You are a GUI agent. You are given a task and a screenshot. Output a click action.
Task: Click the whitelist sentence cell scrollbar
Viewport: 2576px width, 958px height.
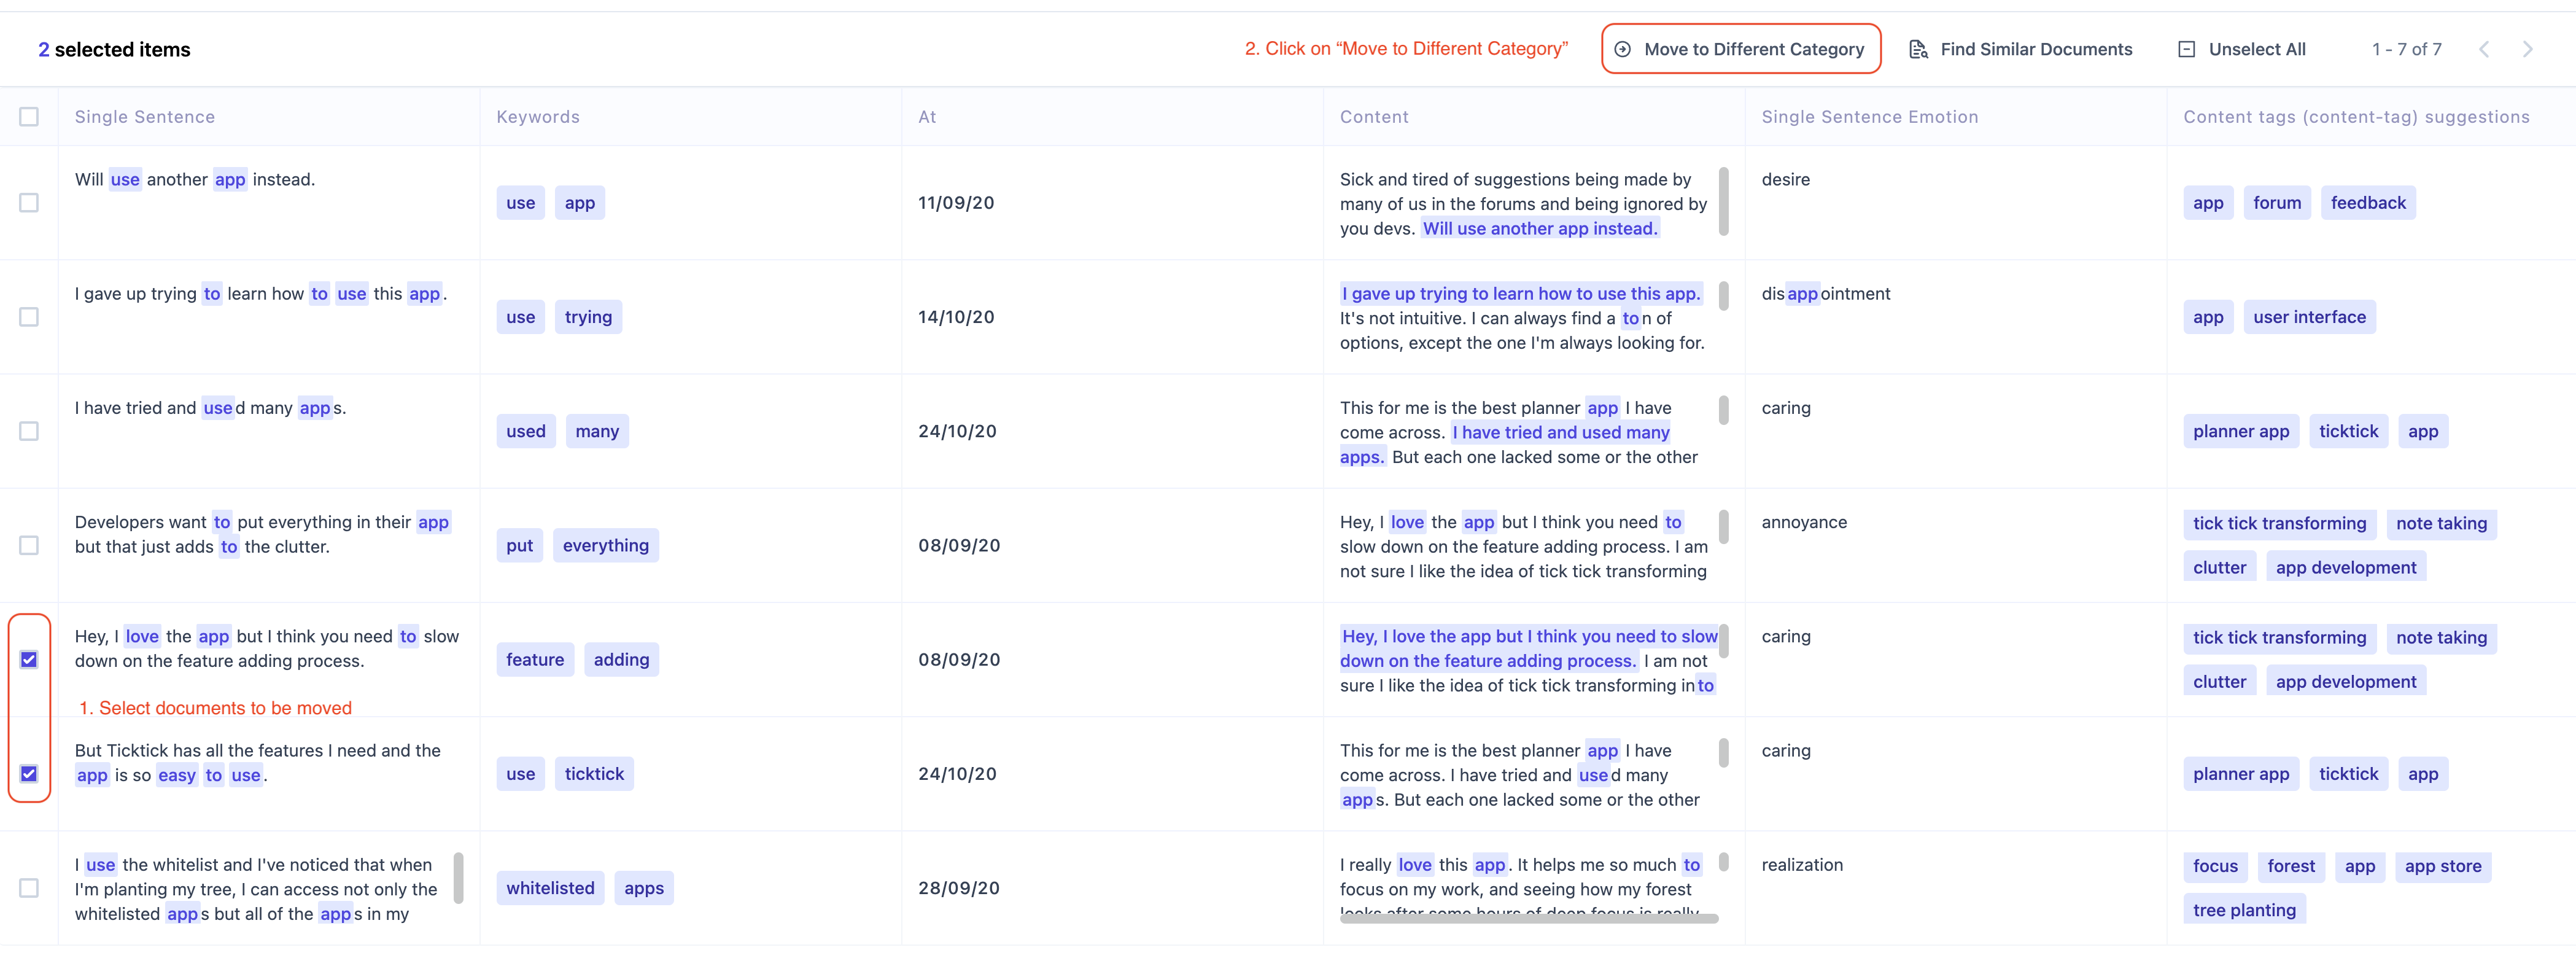(458, 878)
